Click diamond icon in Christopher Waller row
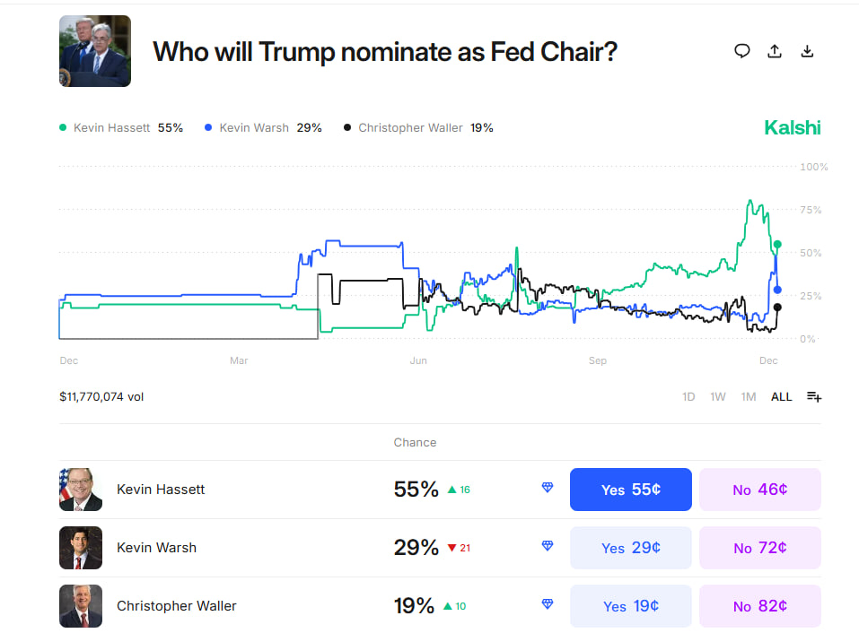The height and width of the screenshot is (633, 859). [548, 604]
